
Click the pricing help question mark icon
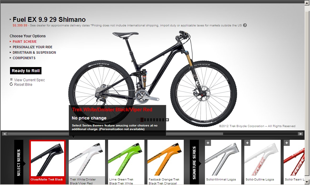pyautogui.click(x=245, y=25)
